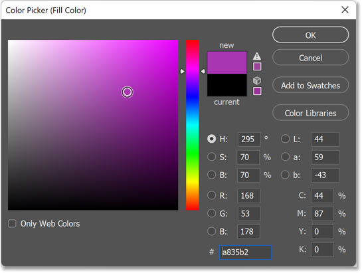Close the Color Picker dialog
This screenshot has height=273, width=362.
click(x=345, y=10)
